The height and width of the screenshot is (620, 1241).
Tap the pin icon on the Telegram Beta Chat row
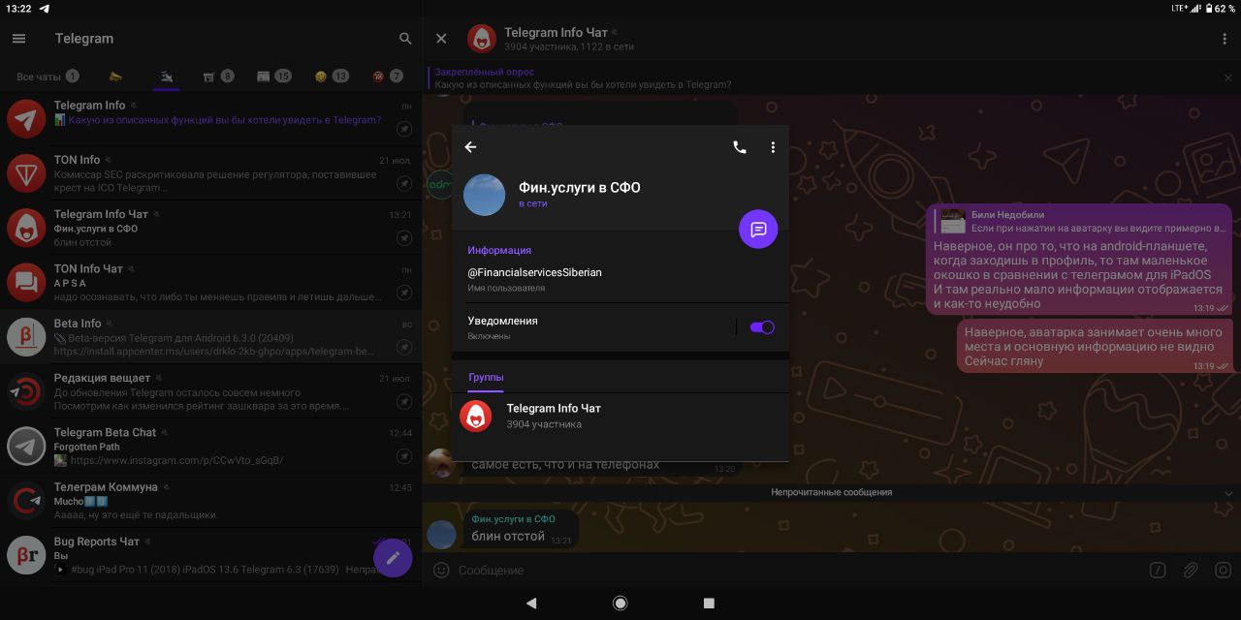click(404, 455)
